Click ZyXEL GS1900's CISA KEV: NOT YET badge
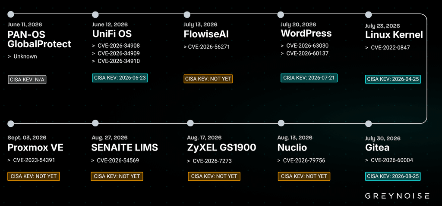This screenshot has height=206, width=442. click(x=214, y=176)
